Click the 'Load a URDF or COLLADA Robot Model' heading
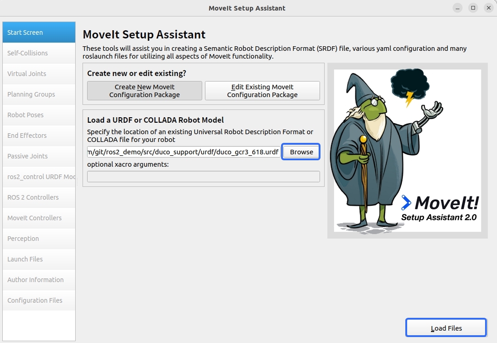Screen dimensions: 497x343 [x=155, y=120]
